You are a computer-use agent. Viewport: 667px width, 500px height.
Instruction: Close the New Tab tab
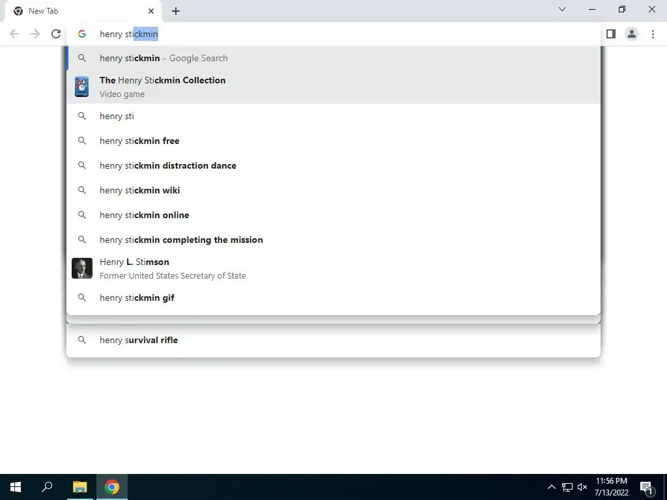click(x=150, y=11)
